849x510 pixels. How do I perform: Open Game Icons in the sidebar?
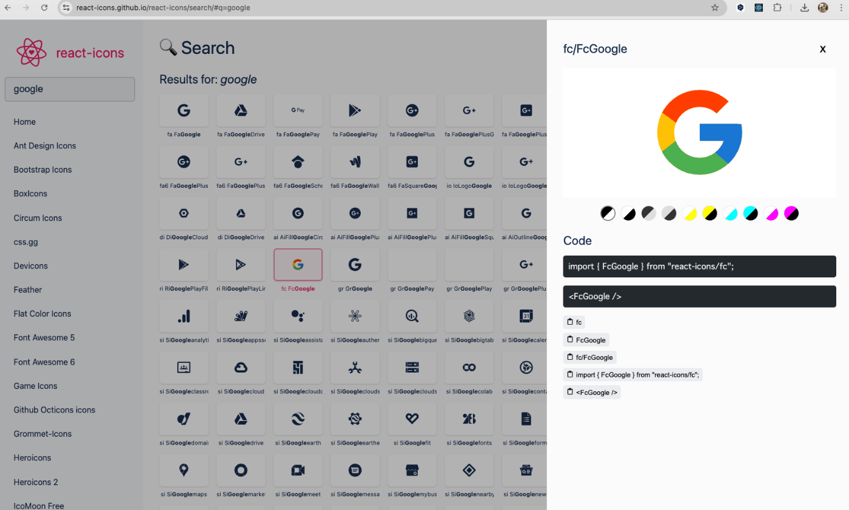point(35,386)
